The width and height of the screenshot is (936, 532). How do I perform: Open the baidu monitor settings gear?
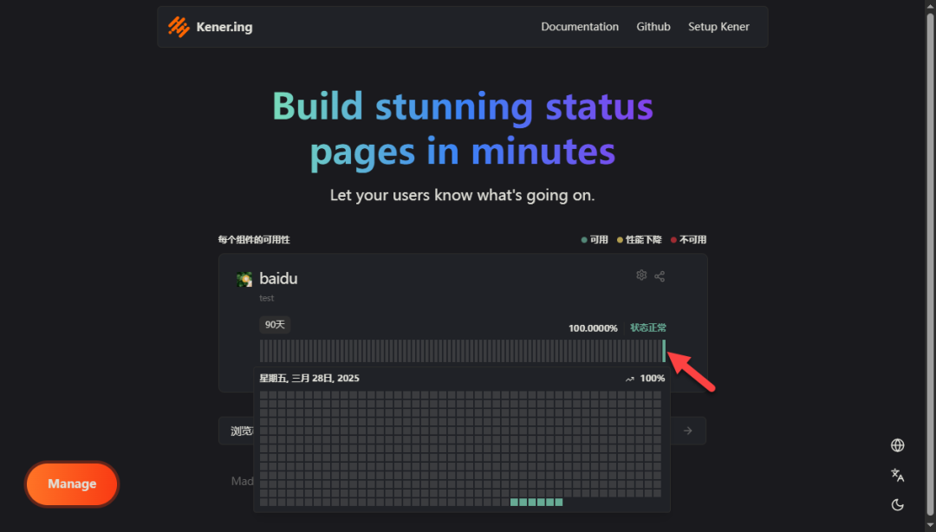641,276
